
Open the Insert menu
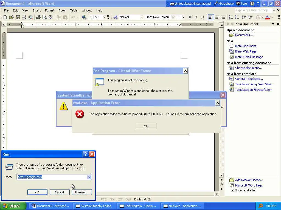click(36, 10)
